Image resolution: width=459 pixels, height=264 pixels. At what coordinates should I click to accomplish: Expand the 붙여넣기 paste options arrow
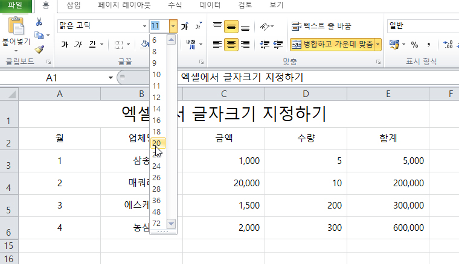tap(16, 51)
